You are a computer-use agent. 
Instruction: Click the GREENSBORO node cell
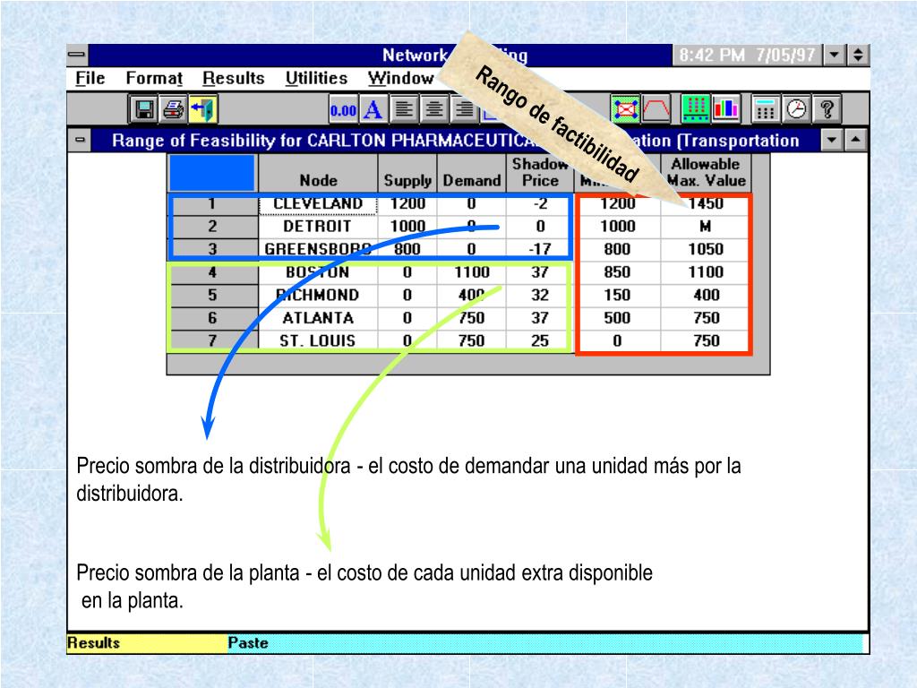(318, 249)
